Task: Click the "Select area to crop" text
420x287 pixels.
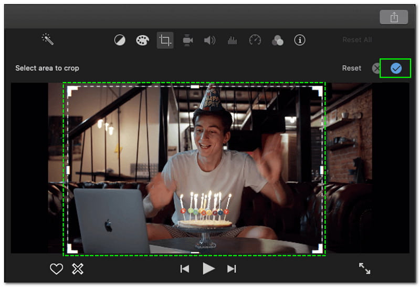Action: click(47, 68)
